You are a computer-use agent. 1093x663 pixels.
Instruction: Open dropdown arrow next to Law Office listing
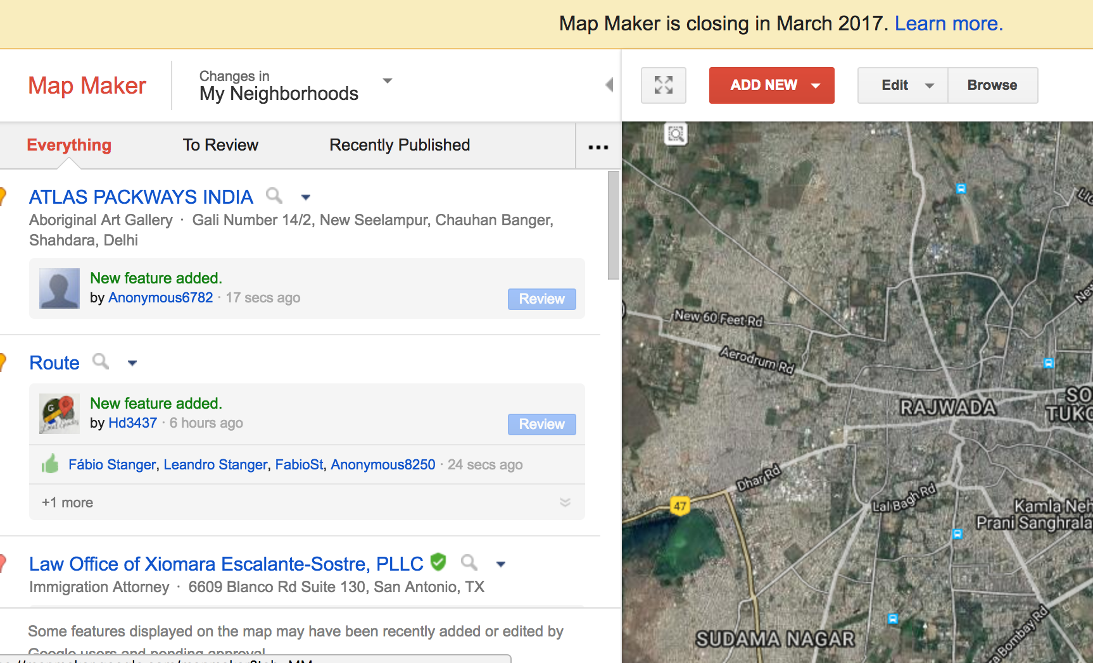[501, 564]
